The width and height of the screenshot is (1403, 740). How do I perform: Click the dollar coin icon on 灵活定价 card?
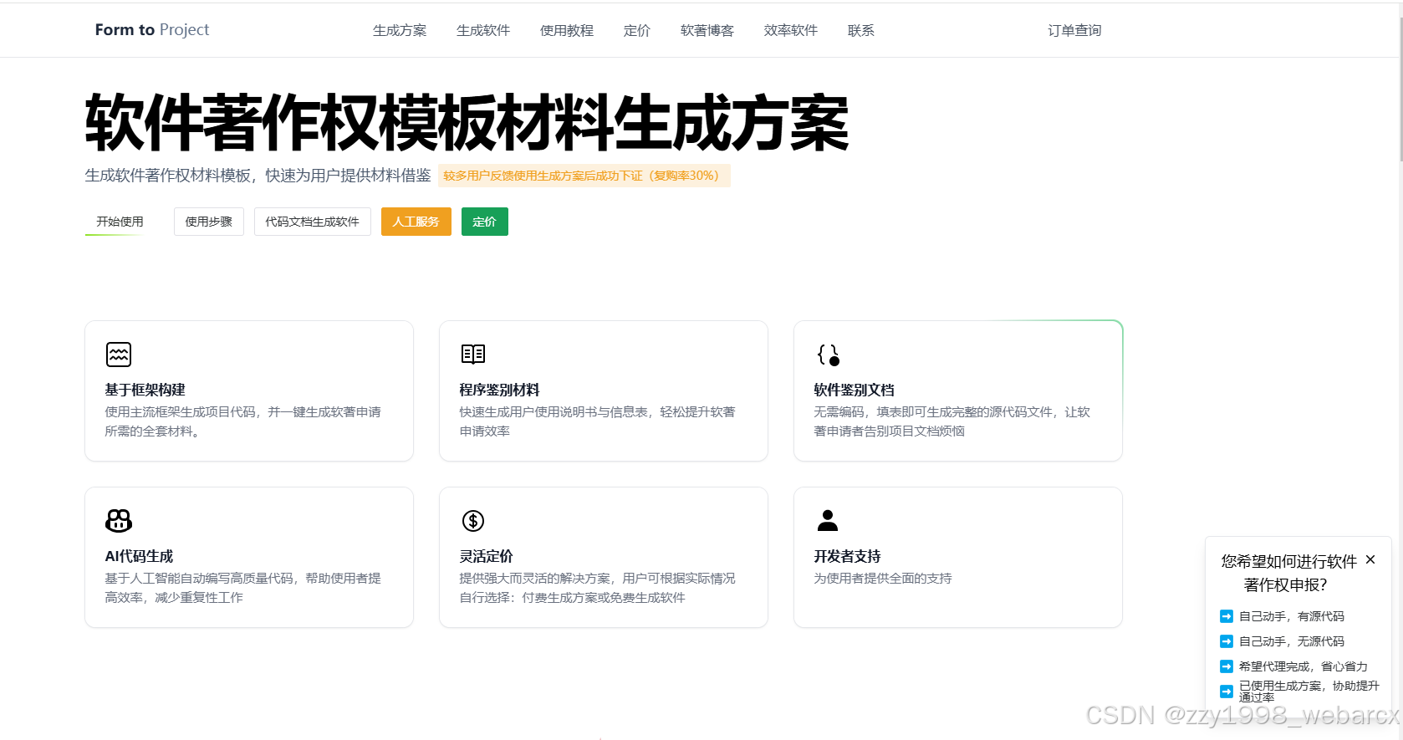473,521
